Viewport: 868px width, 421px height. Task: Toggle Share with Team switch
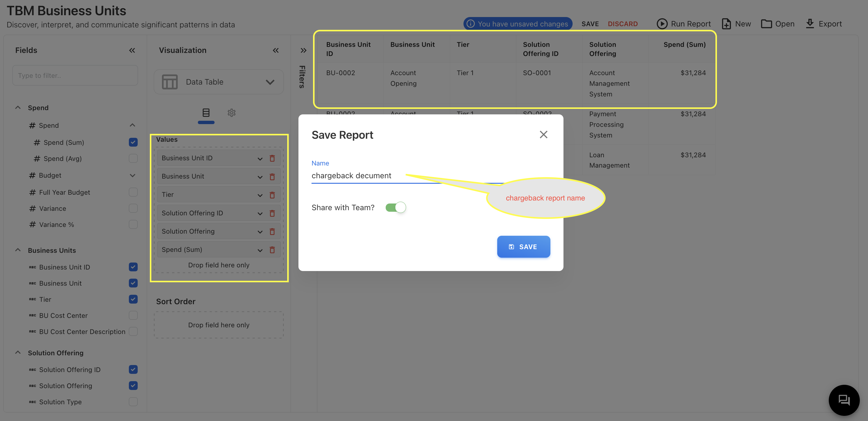[x=396, y=207]
